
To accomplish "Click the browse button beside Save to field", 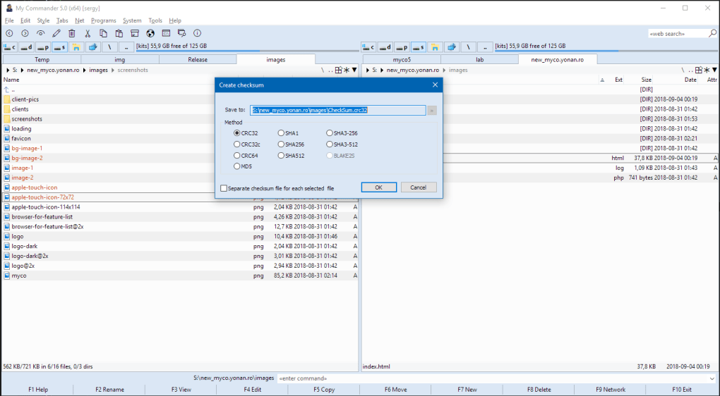I will tap(431, 110).
